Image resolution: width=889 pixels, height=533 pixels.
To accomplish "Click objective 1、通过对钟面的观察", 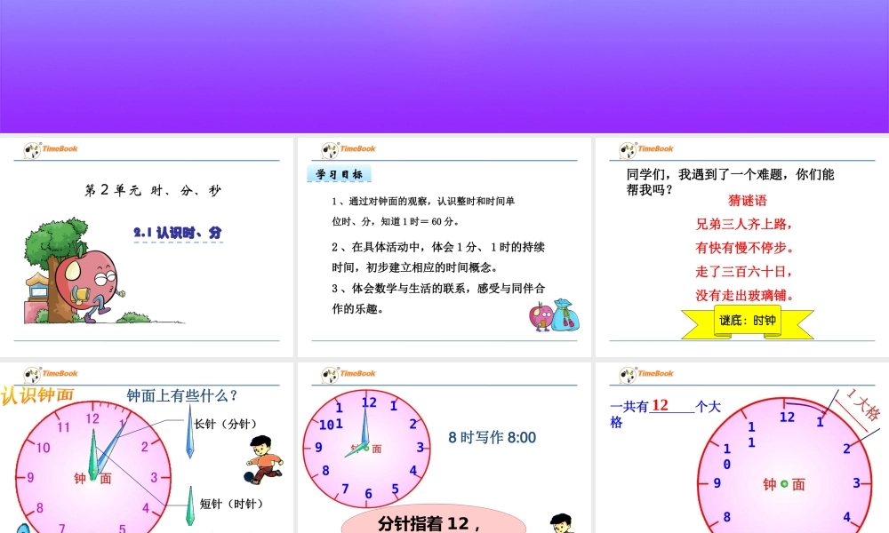I will [x=423, y=201].
